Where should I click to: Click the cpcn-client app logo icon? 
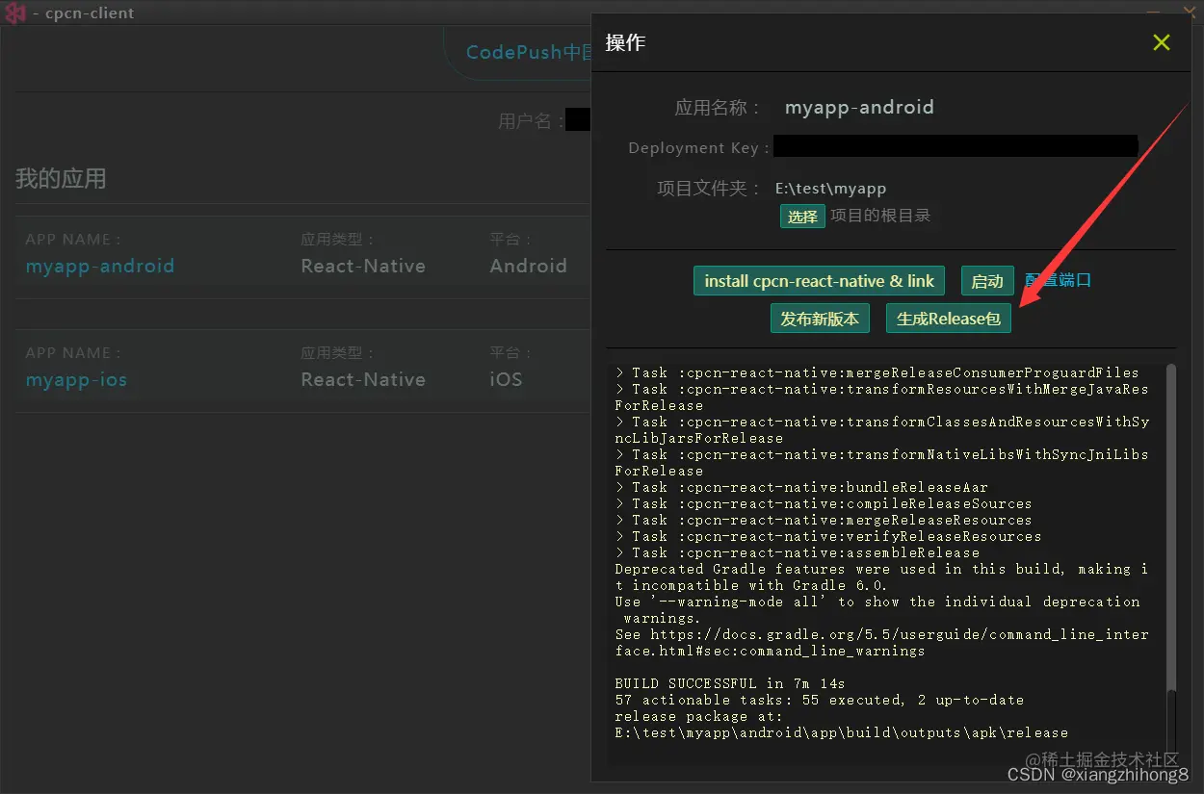pyautogui.click(x=15, y=13)
